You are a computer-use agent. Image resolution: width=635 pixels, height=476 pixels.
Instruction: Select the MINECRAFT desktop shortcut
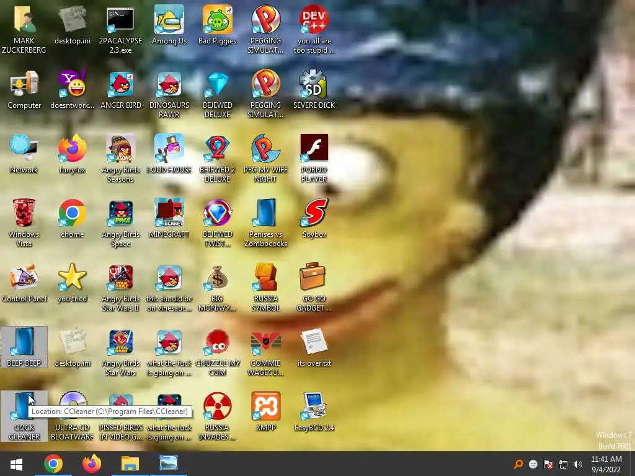(x=169, y=213)
